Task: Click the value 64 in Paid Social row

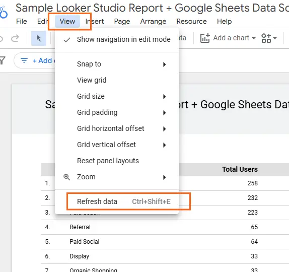Action: pyautogui.click(x=254, y=242)
